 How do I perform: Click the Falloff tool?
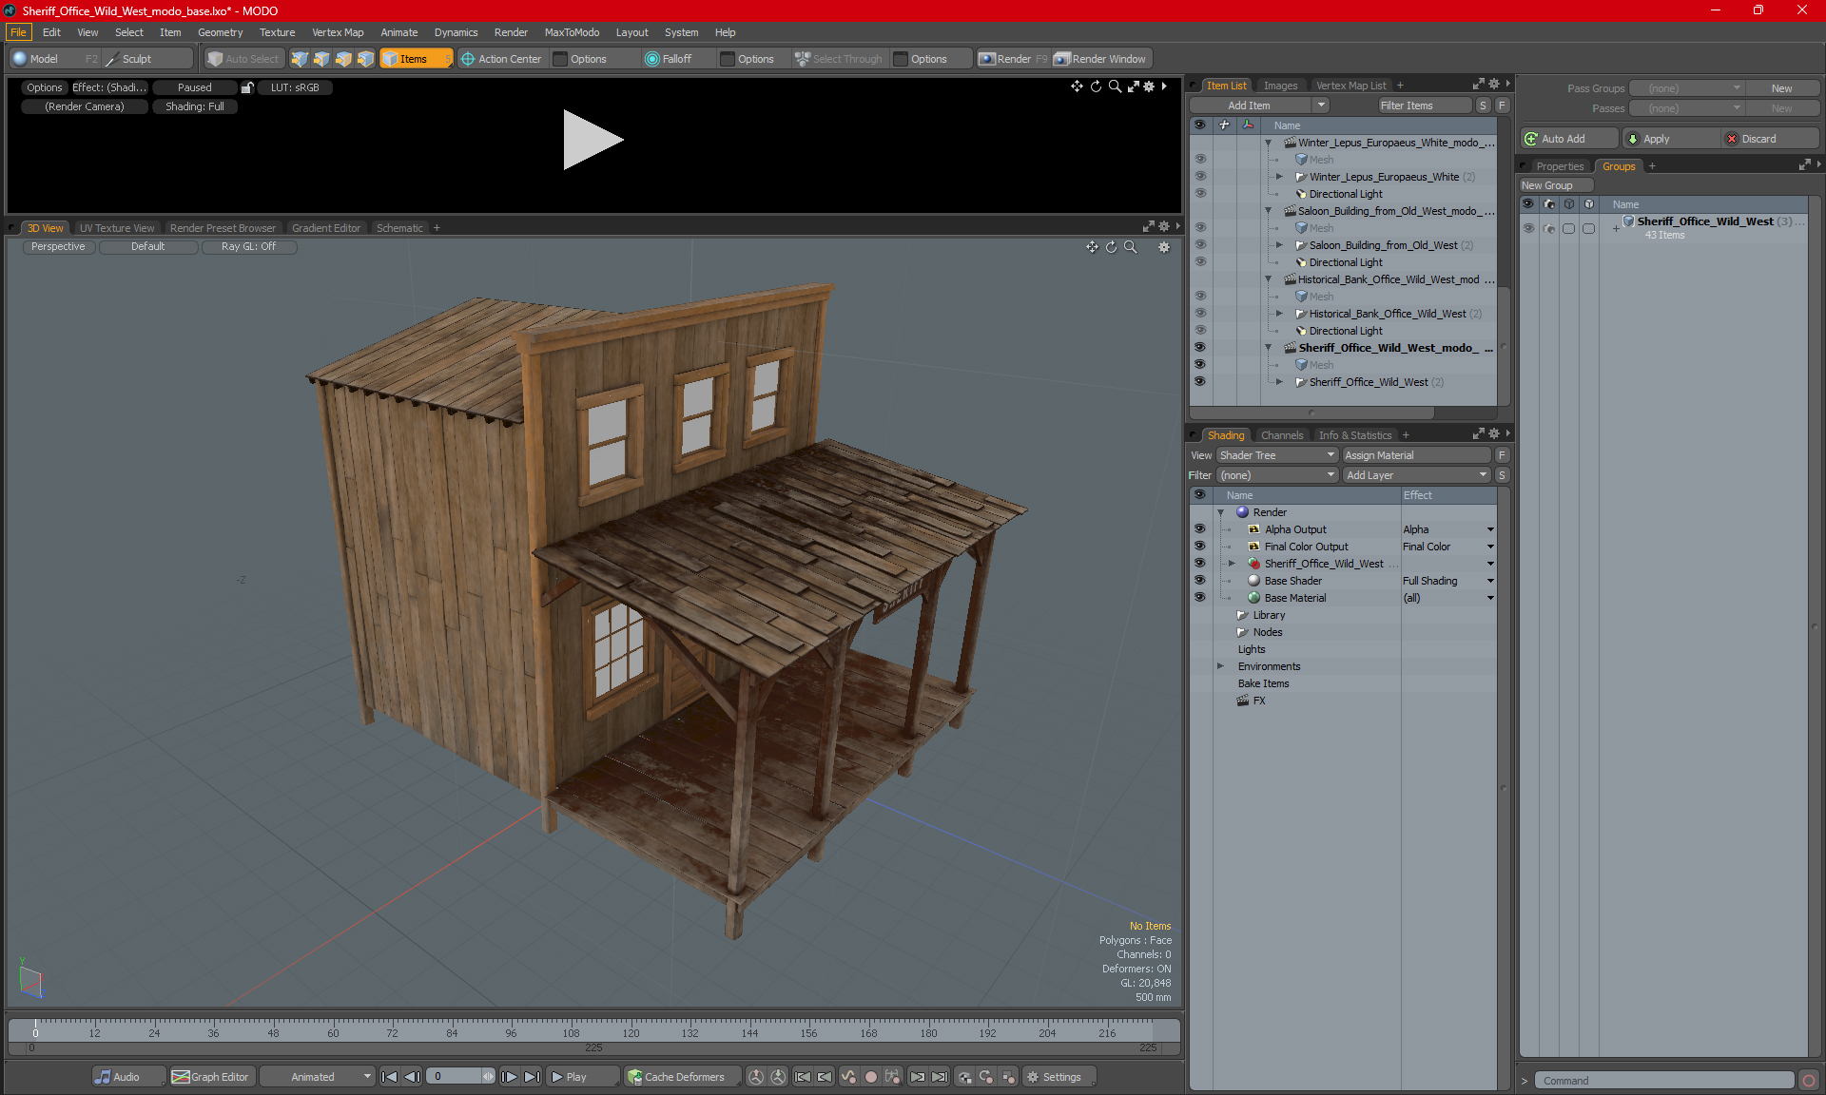click(x=669, y=59)
